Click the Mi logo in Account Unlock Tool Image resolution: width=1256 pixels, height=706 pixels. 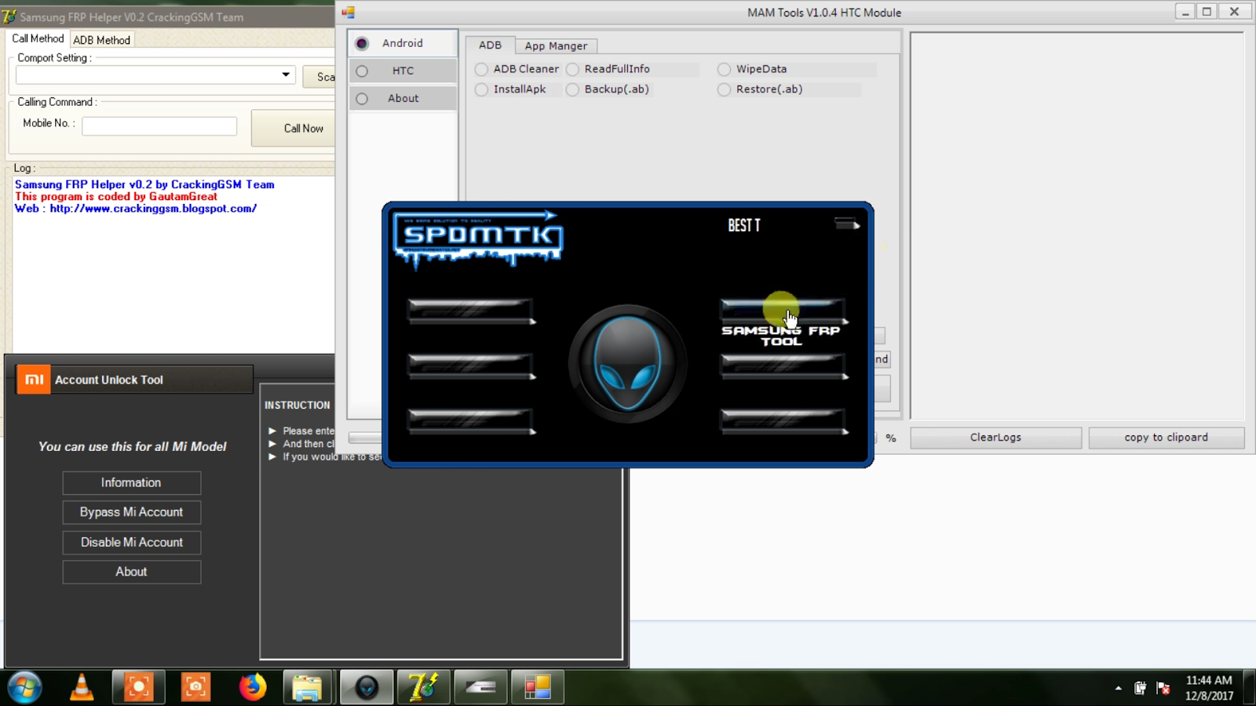(34, 380)
